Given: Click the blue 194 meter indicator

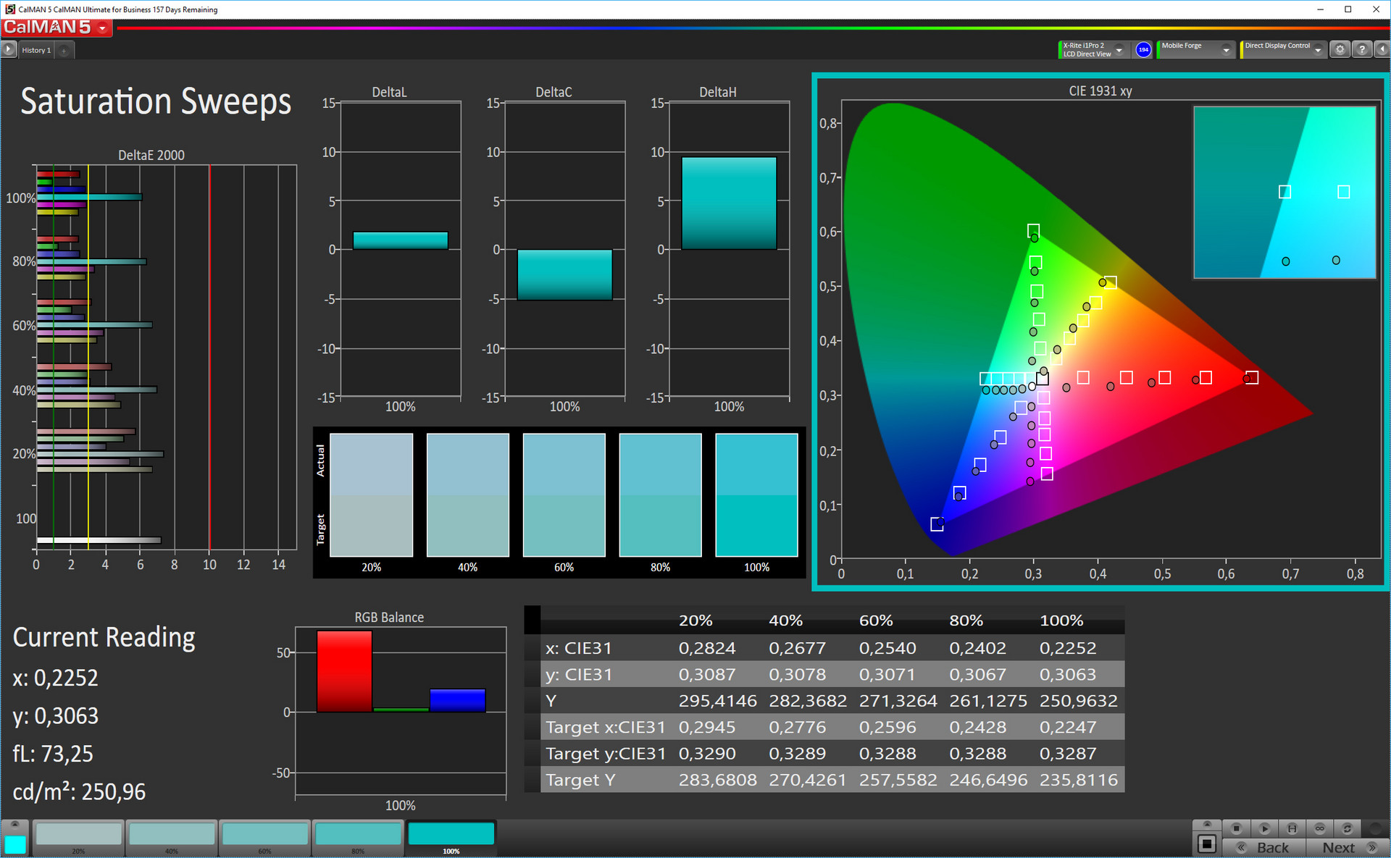Looking at the screenshot, I should click(x=1143, y=49).
